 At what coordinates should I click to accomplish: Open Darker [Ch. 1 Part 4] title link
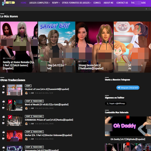[49, 135]
